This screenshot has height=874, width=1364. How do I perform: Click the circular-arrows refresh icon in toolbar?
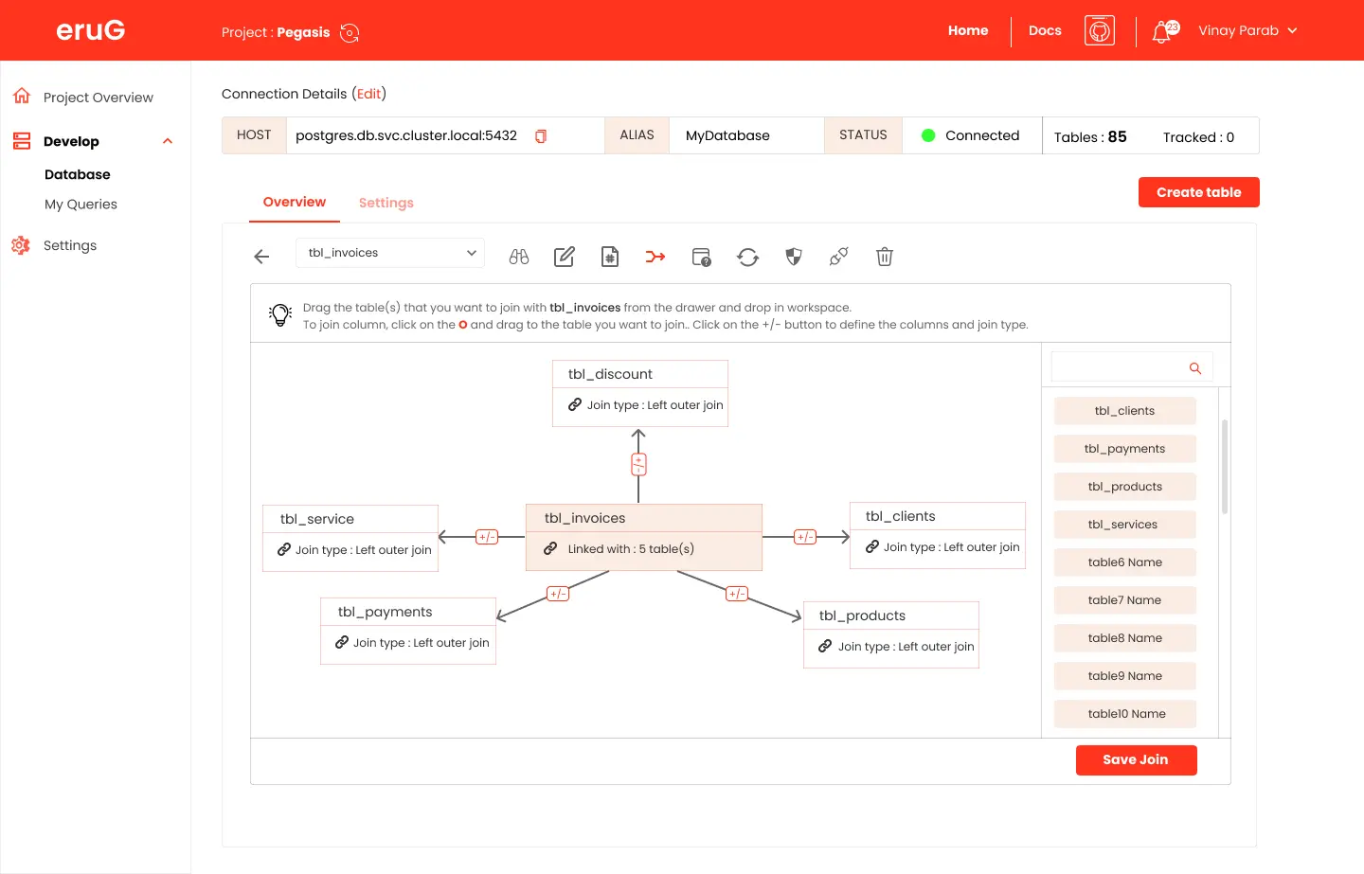point(748,257)
